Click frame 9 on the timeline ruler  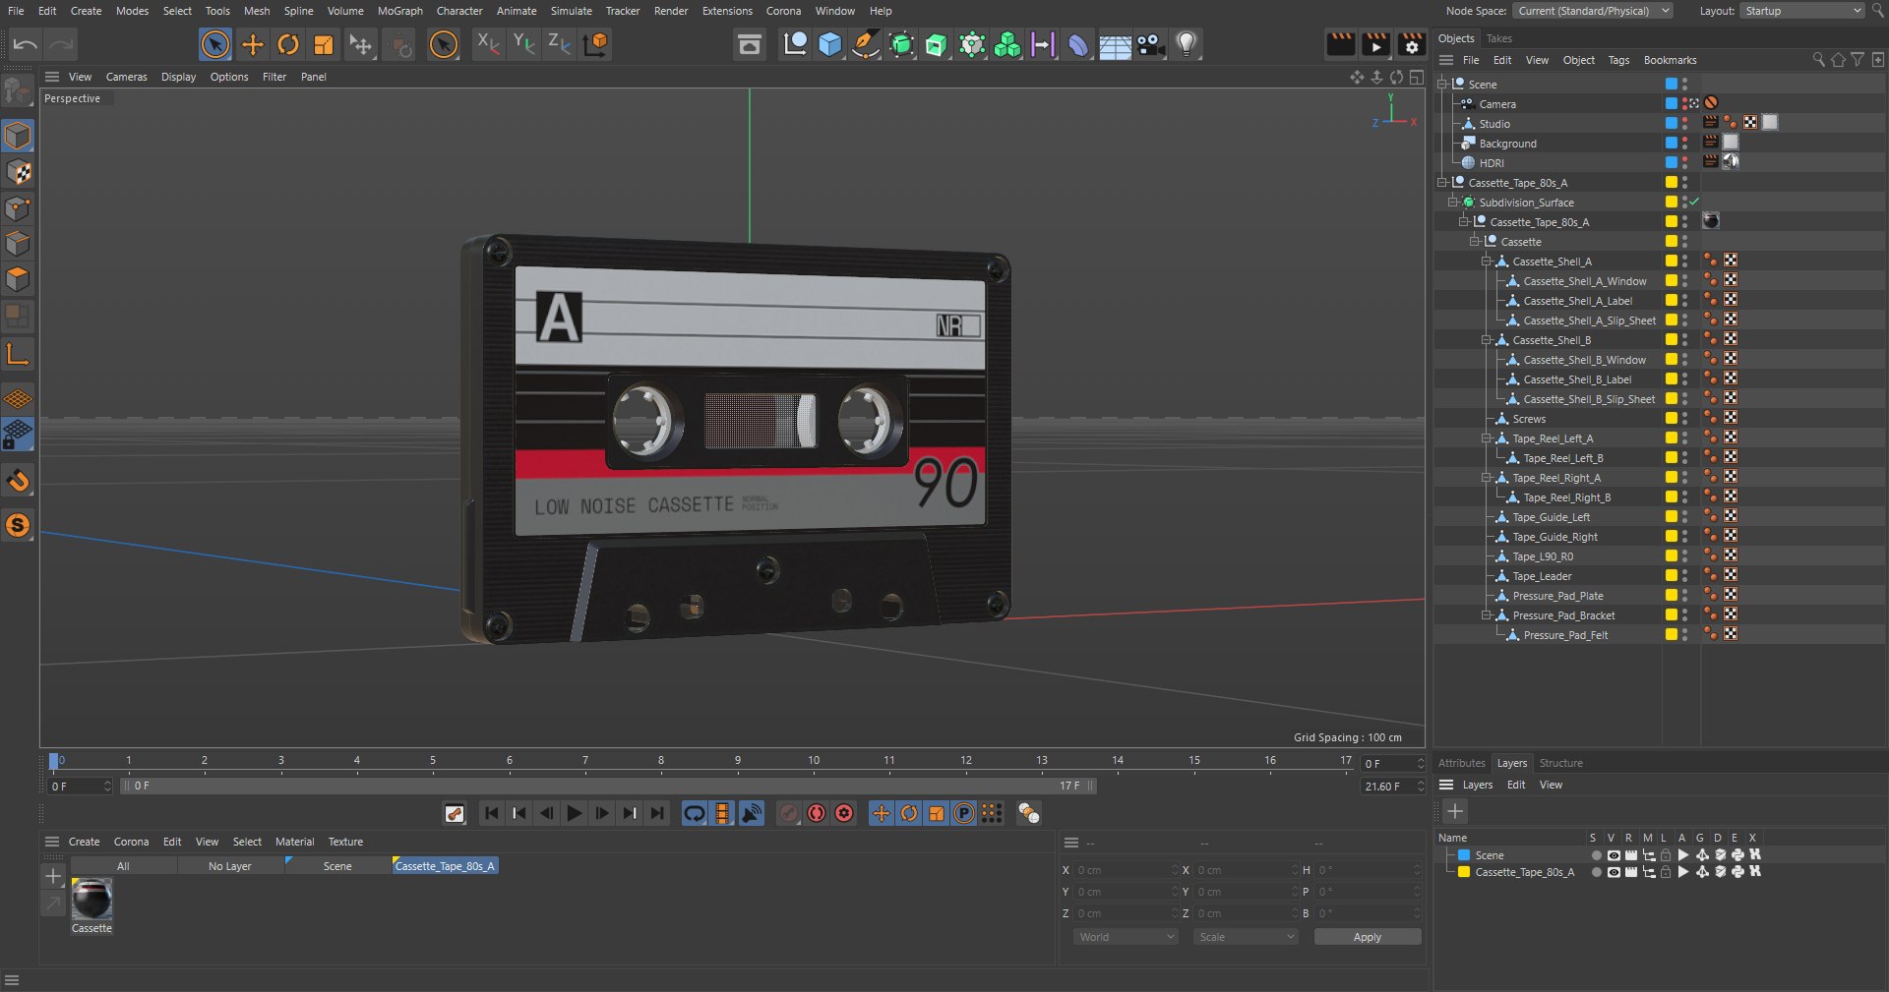737,760
